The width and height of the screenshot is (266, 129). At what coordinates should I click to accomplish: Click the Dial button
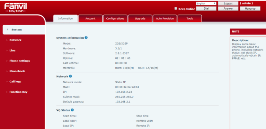(206, 9)
